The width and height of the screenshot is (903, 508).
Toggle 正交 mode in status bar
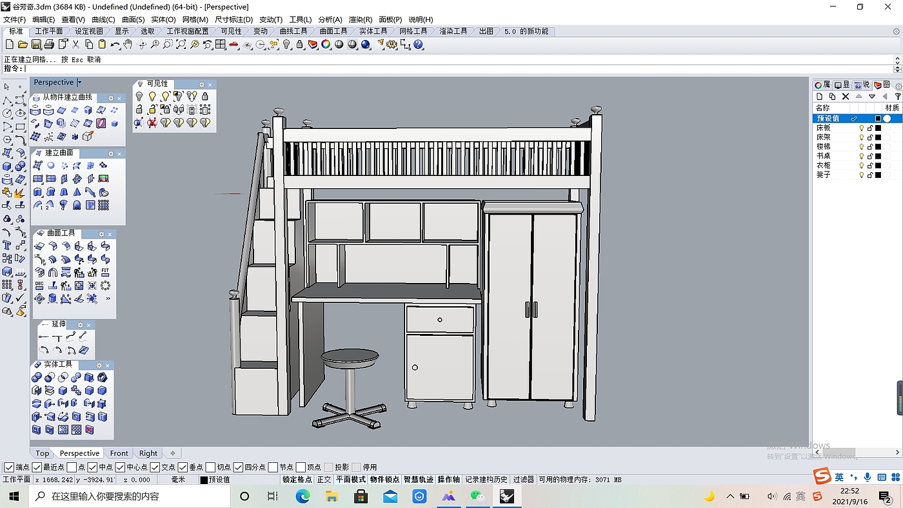324,480
